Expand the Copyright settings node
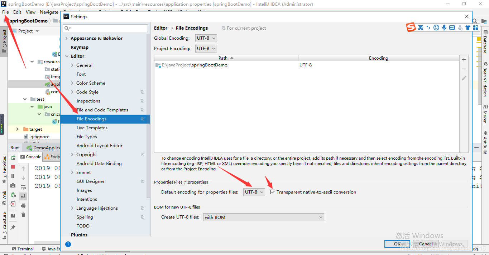The image size is (489, 255). pos(72,155)
